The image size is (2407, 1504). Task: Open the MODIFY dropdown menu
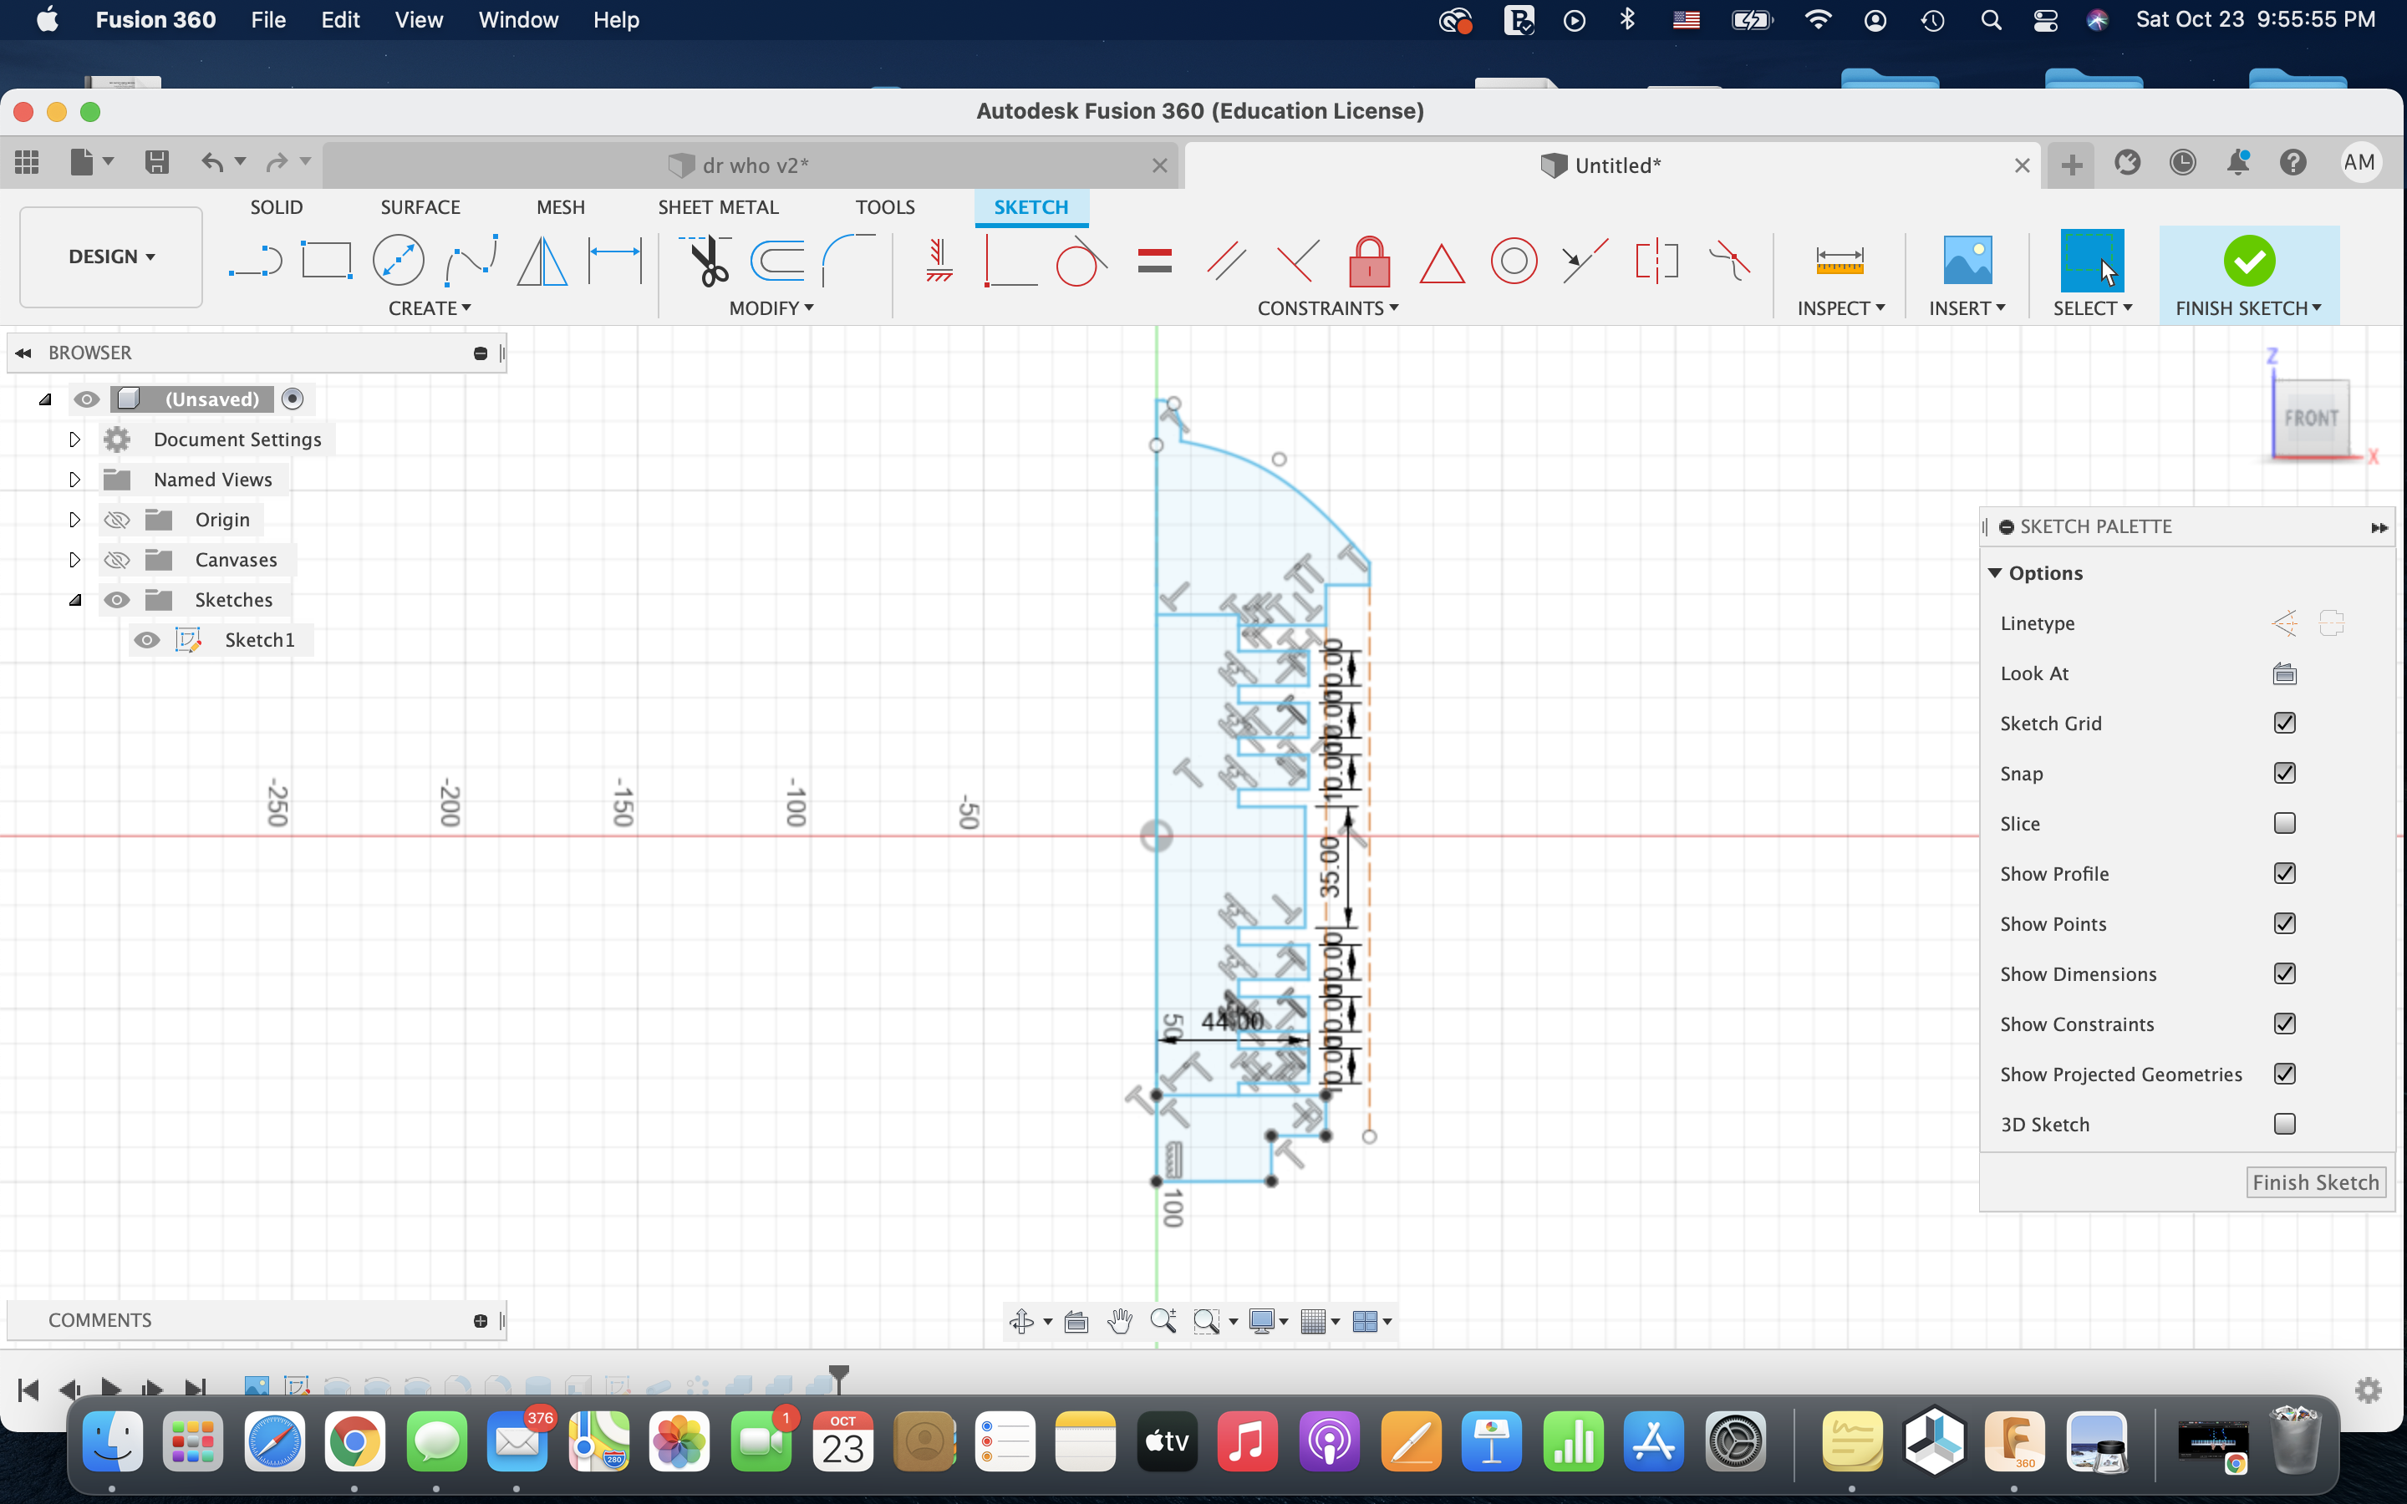(x=771, y=308)
